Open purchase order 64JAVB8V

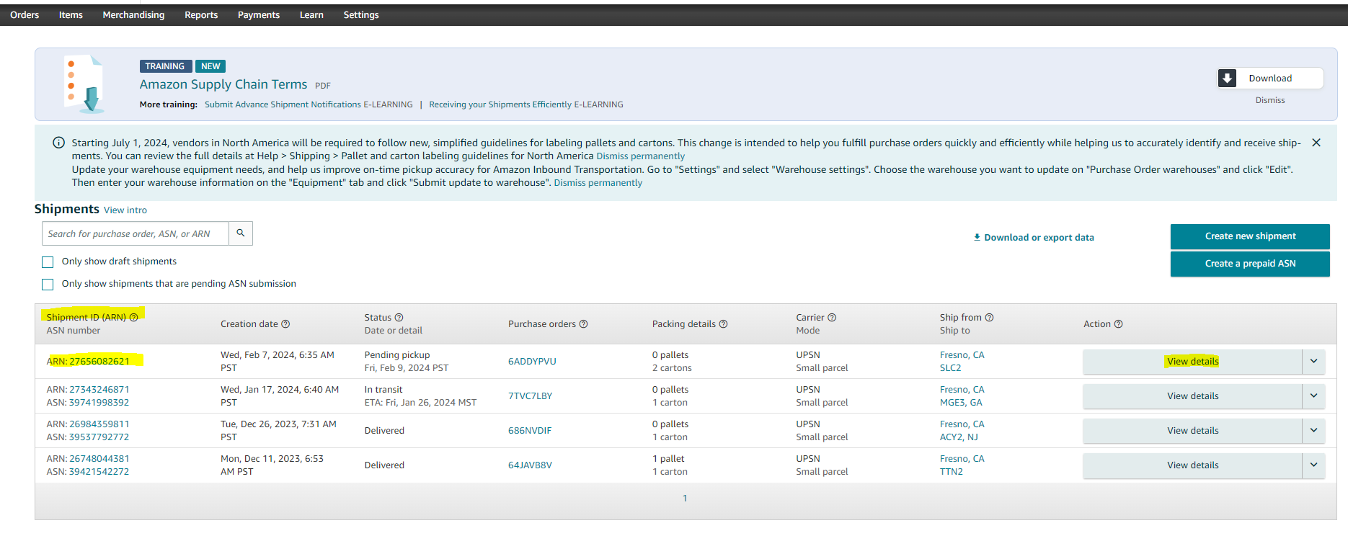(x=530, y=465)
